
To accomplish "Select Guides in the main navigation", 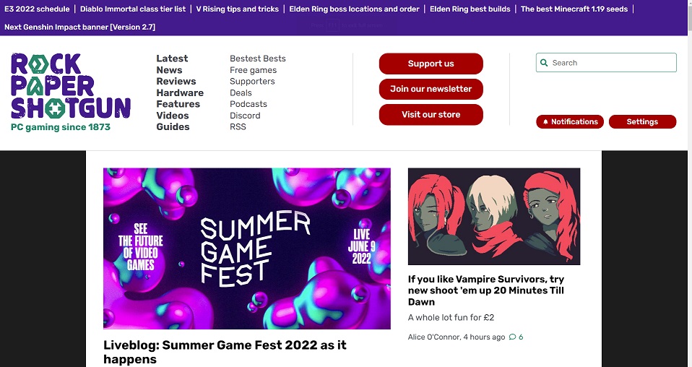I will pos(173,126).
